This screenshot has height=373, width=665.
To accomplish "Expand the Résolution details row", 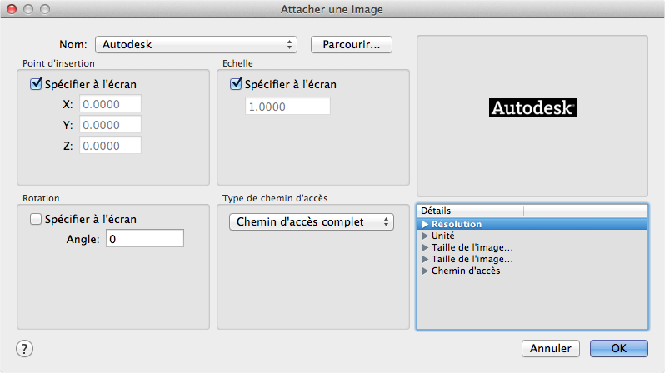I will click(426, 224).
